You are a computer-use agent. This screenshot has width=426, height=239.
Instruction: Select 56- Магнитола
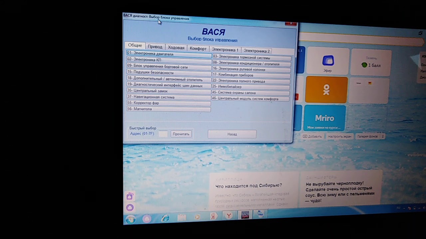click(x=169, y=109)
